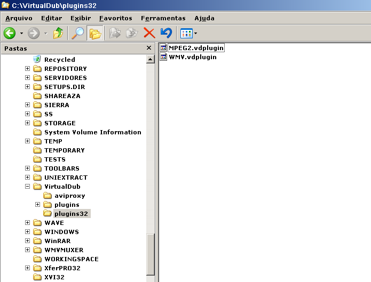Expand the TEMP folder

point(27,141)
